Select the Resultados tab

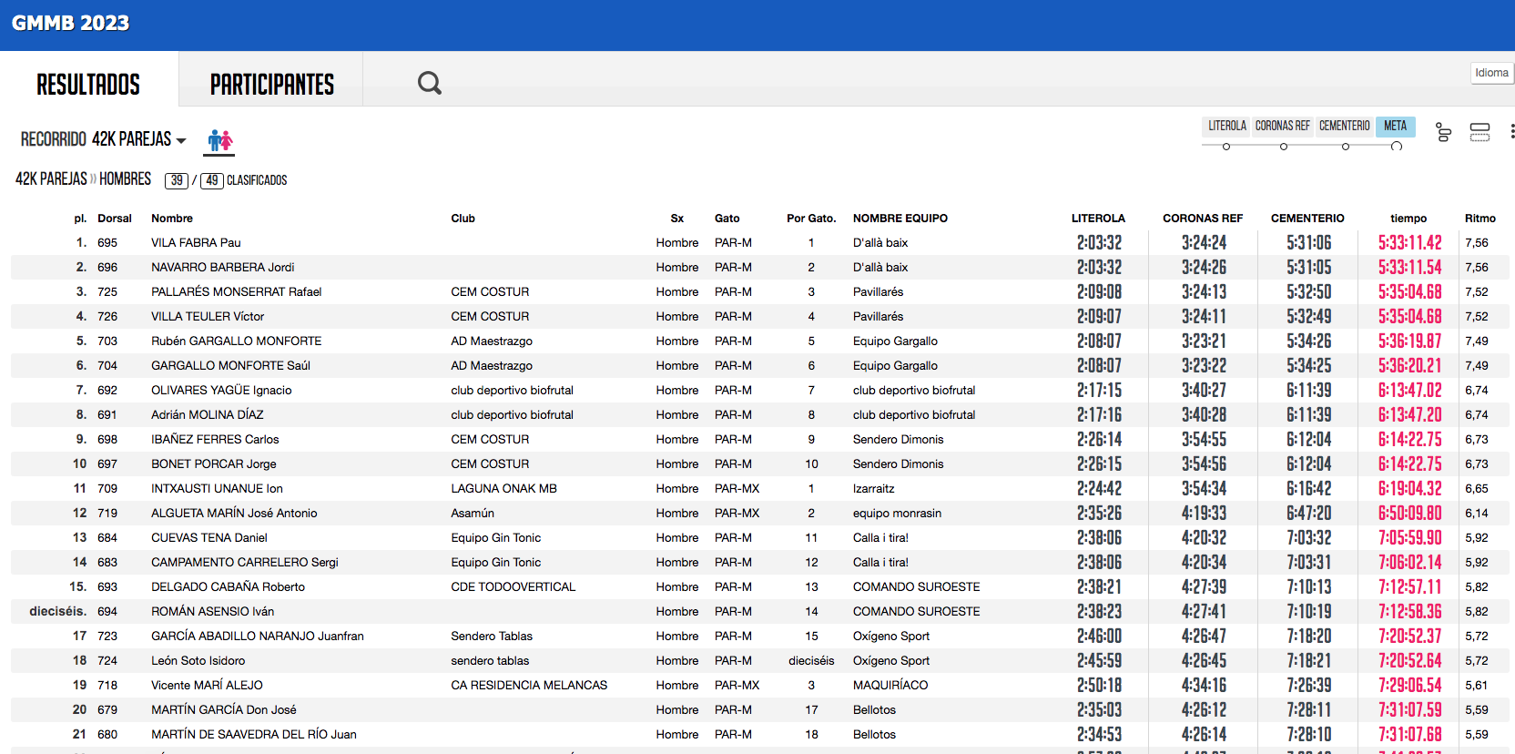(88, 85)
